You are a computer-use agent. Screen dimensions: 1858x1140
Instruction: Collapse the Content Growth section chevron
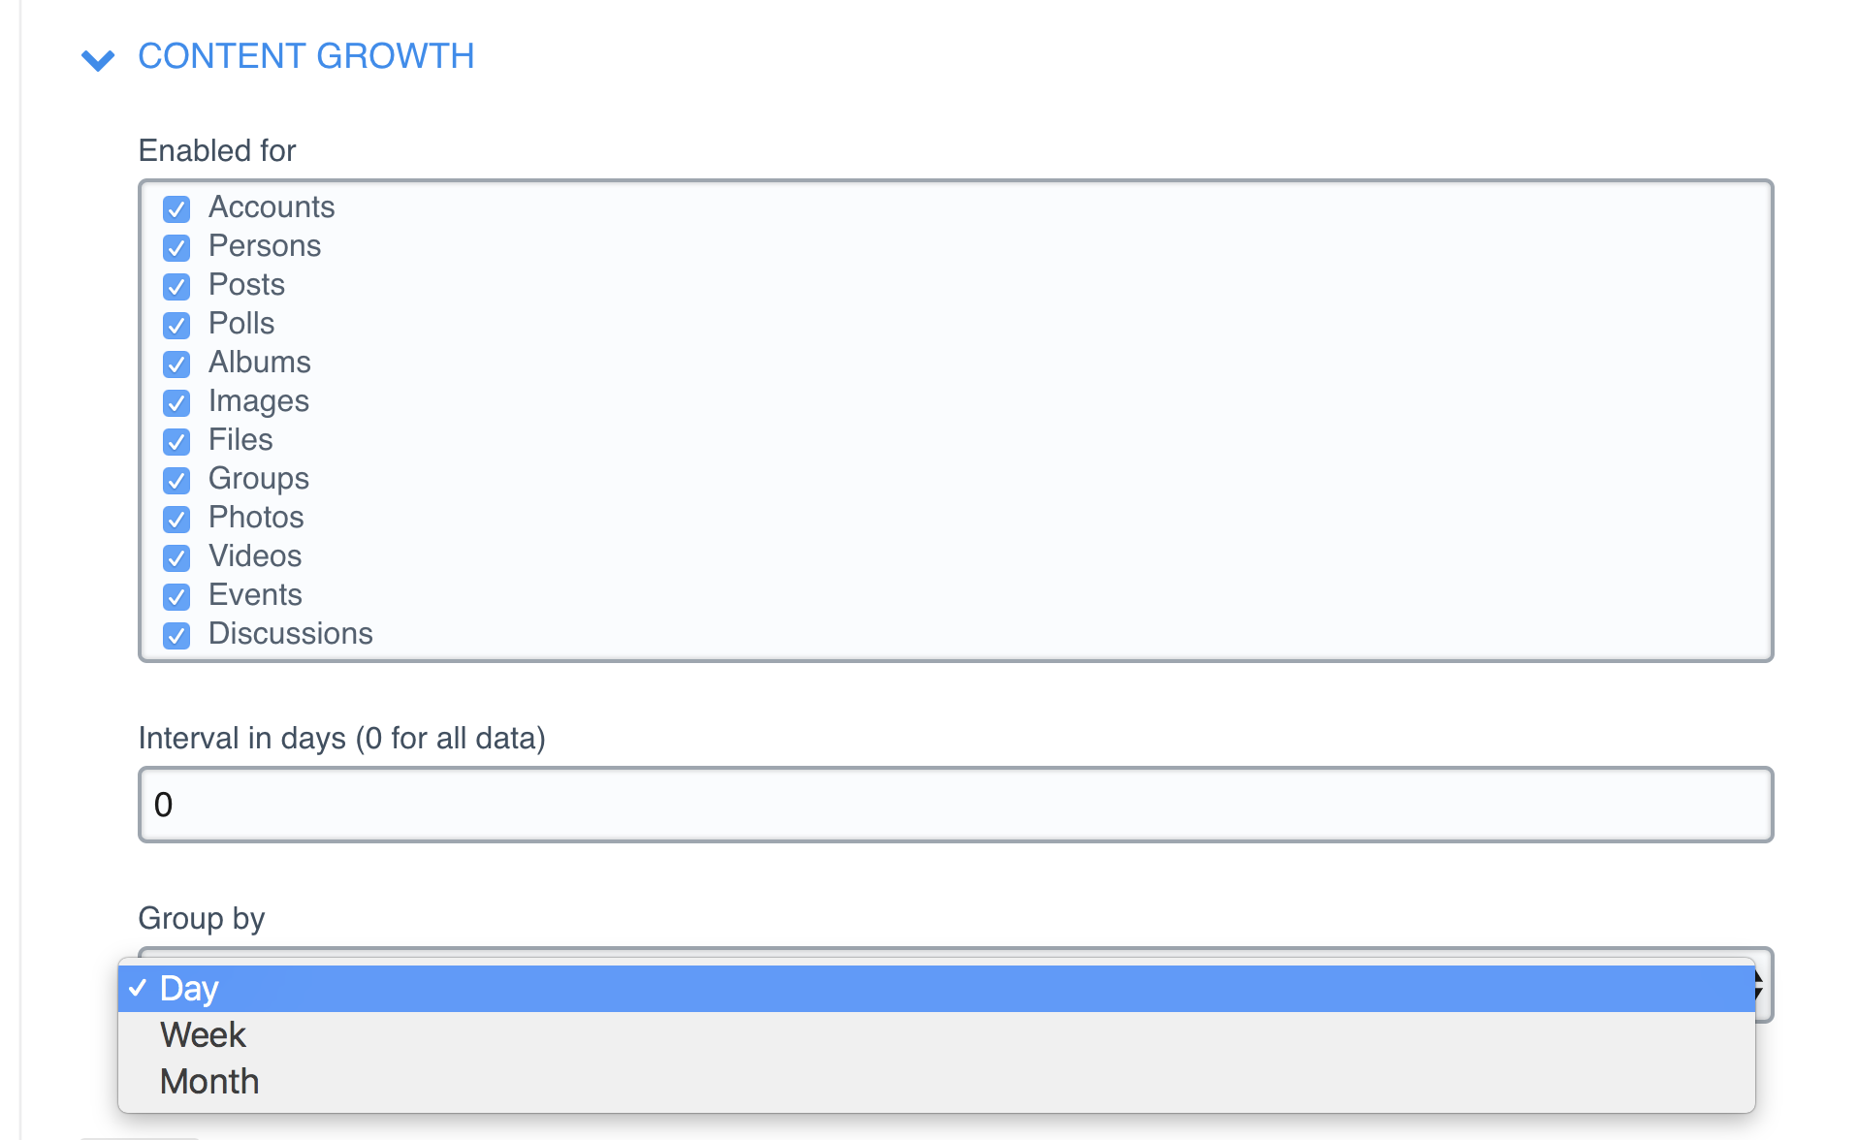coord(98,60)
